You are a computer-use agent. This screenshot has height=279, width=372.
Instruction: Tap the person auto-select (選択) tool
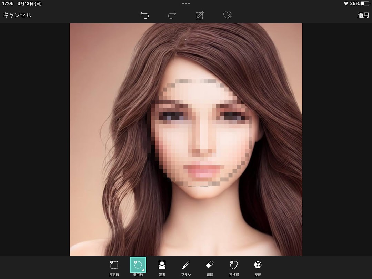tap(162, 268)
